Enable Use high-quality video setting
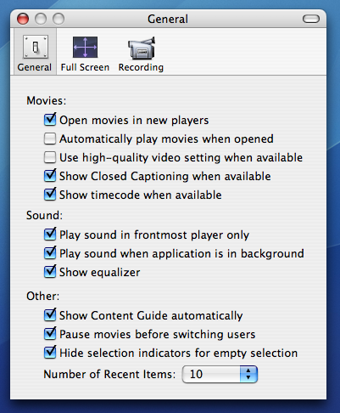Screen dimensions: 340x413 click(50, 157)
